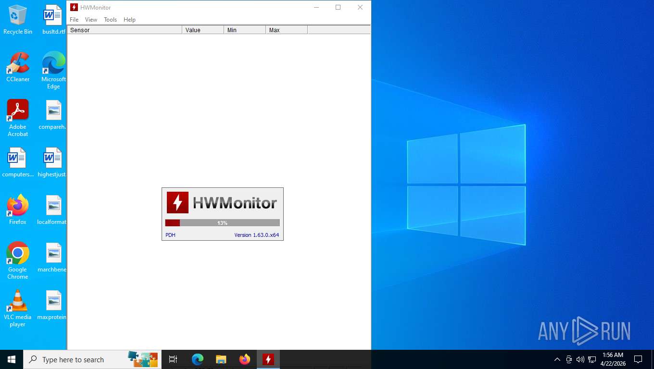This screenshot has width=654, height=369.
Task: Minimize the HWMonitor window
Action: click(316, 7)
